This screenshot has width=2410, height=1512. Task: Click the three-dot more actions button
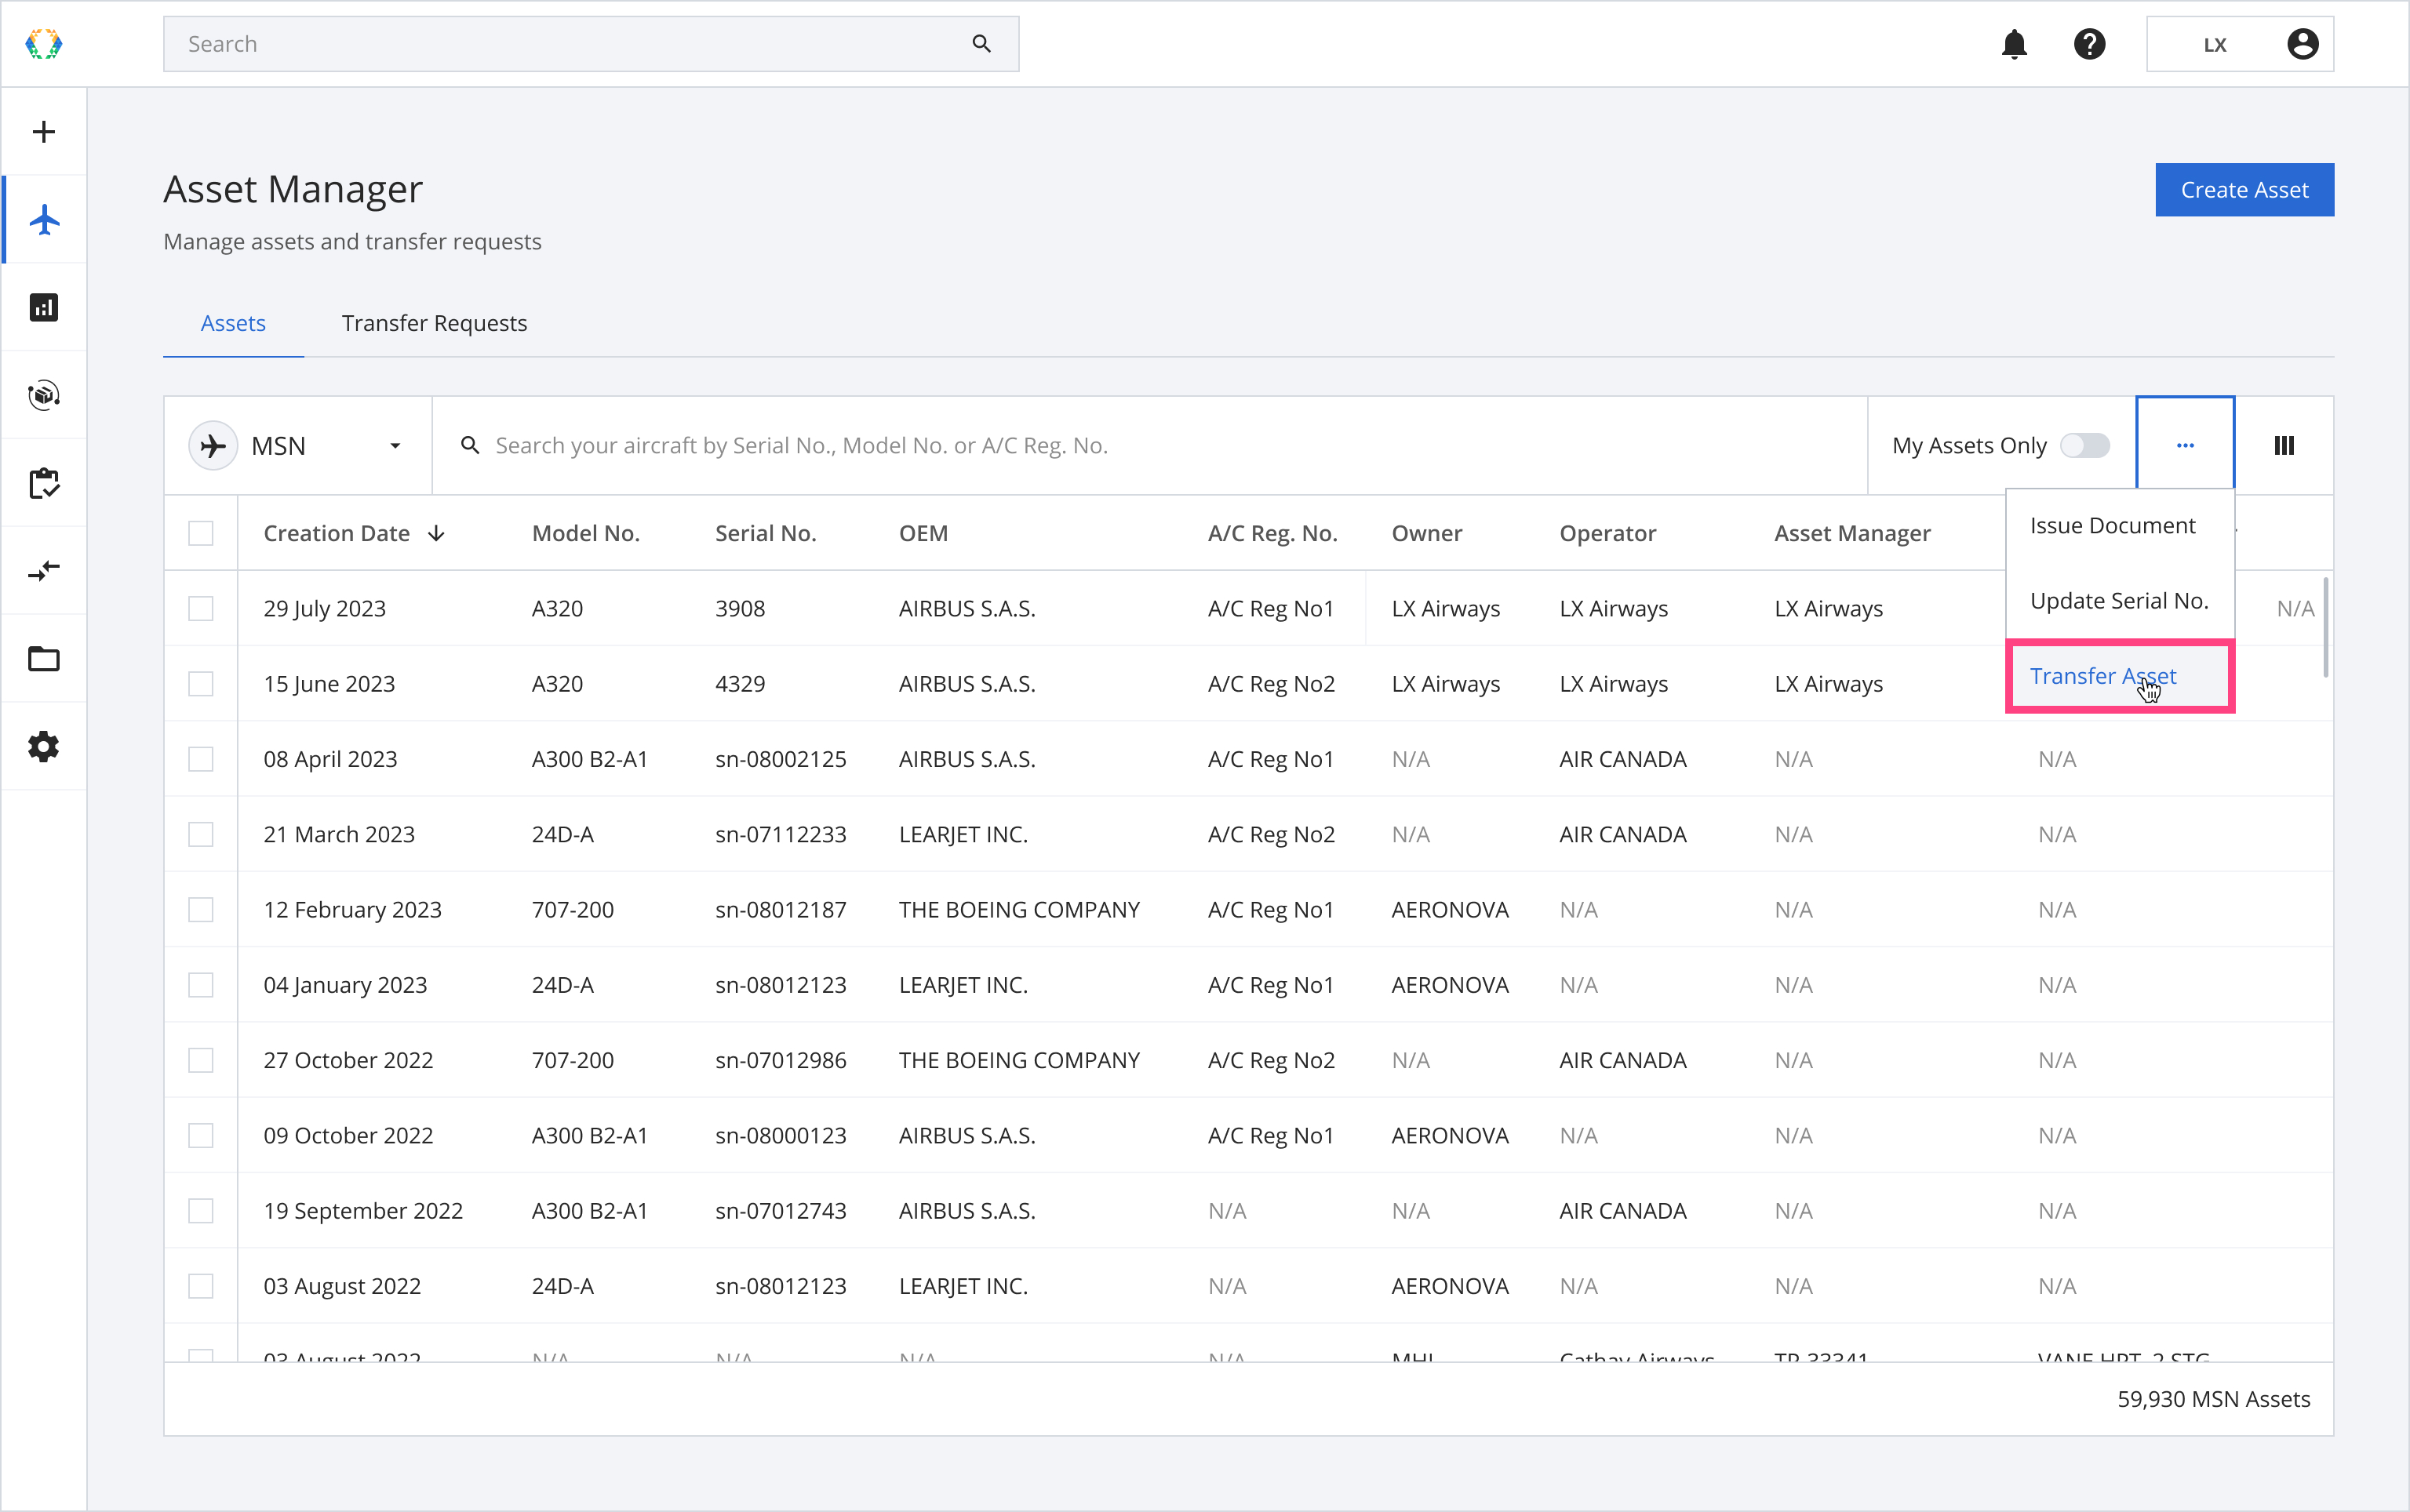point(2185,446)
